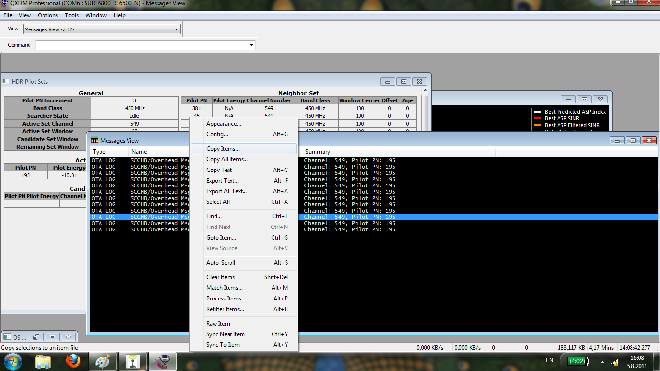The image size is (660, 371).
Task: Choose Export Text... entry
Action: (x=244, y=181)
